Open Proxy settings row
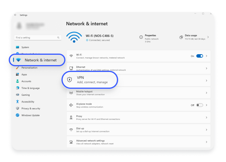226x162 pixels. click(138, 117)
